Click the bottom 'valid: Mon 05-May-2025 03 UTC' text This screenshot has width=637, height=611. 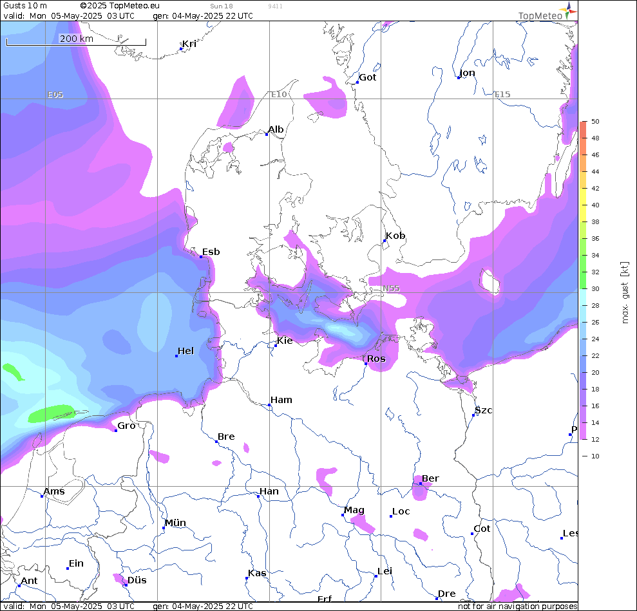[69, 606]
